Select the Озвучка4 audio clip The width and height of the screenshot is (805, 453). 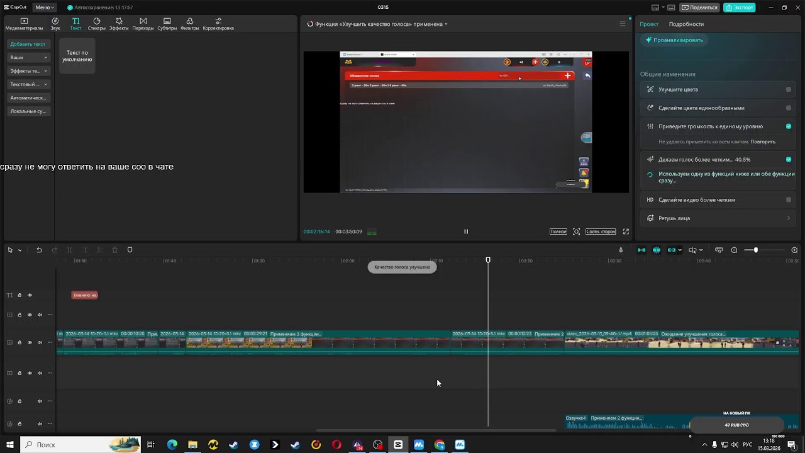click(x=628, y=422)
